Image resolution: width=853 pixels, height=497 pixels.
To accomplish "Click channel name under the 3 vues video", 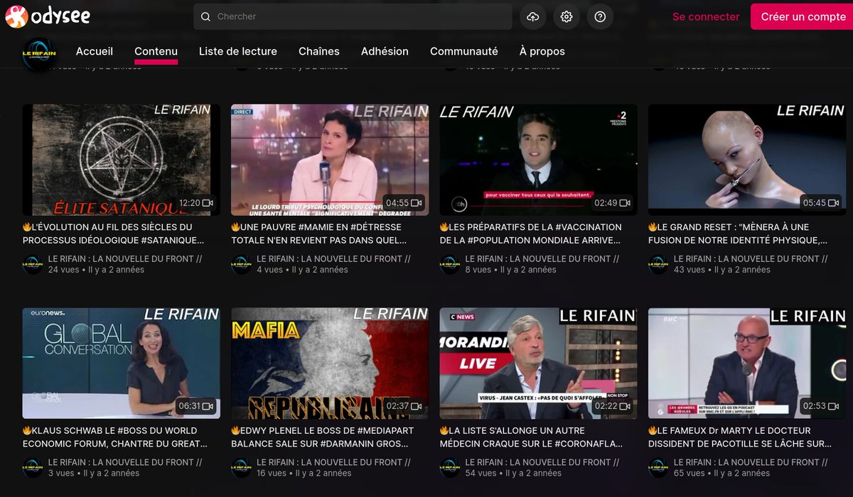I will pyautogui.click(x=125, y=462).
